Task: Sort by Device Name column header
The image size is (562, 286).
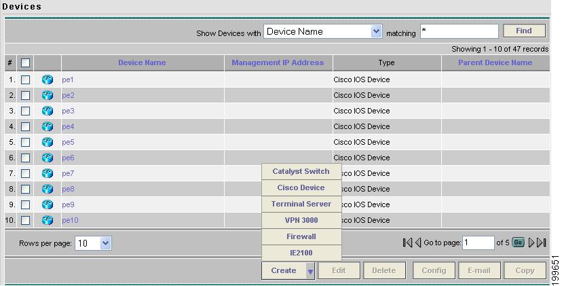Action: (x=142, y=62)
